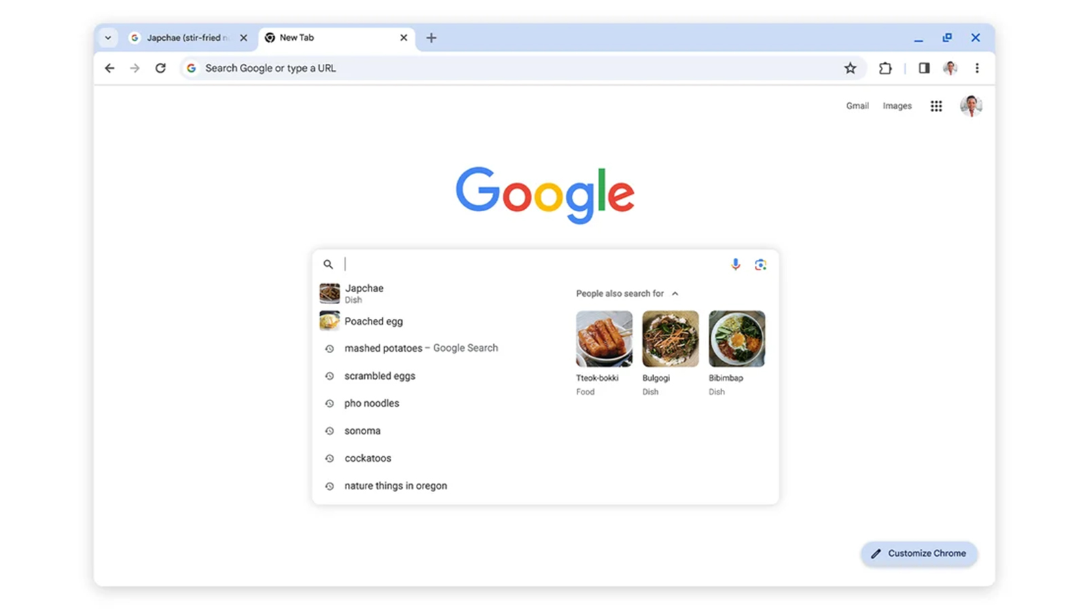Open the Gmail link

coord(857,106)
